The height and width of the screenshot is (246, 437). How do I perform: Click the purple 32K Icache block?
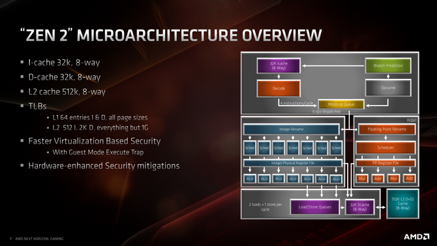point(279,65)
